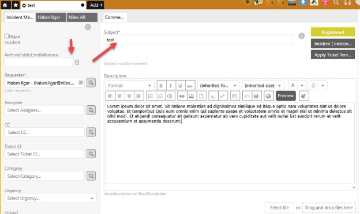
Task: Clear the Hakan Ilgar requester value
Action: tap(81, 83)
